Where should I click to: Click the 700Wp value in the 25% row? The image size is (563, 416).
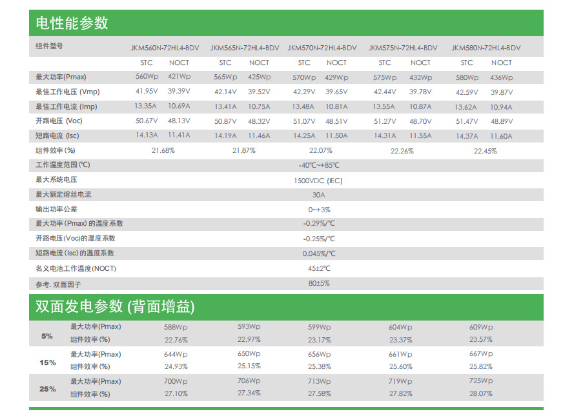point(176,381)
